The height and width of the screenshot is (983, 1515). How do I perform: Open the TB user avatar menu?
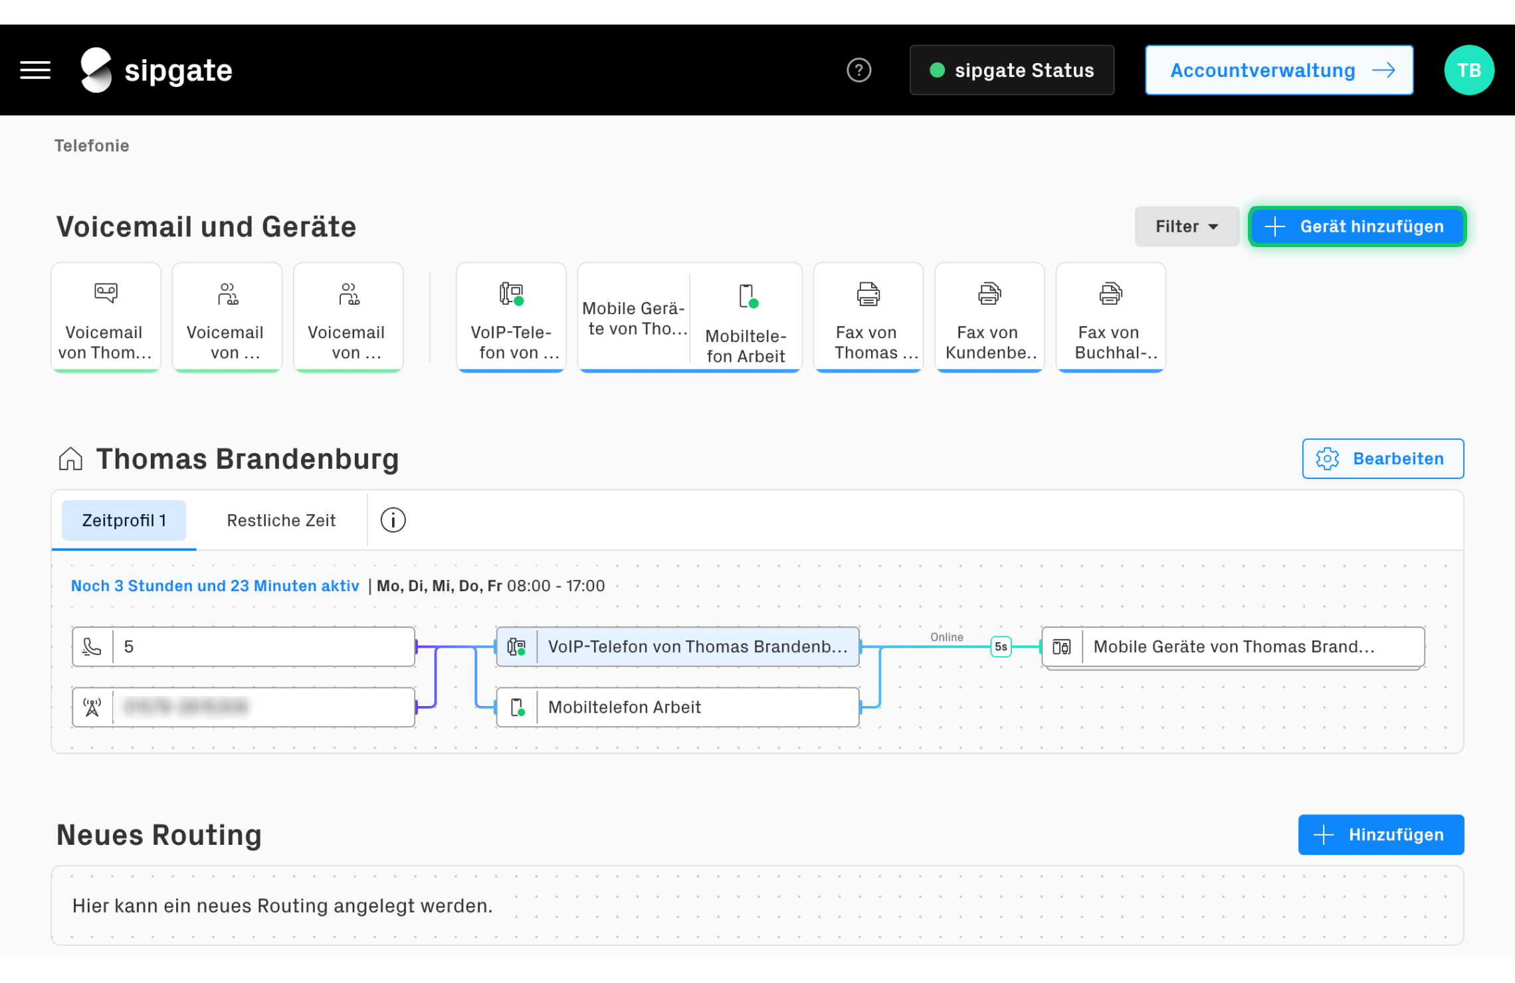(1468, 70)
